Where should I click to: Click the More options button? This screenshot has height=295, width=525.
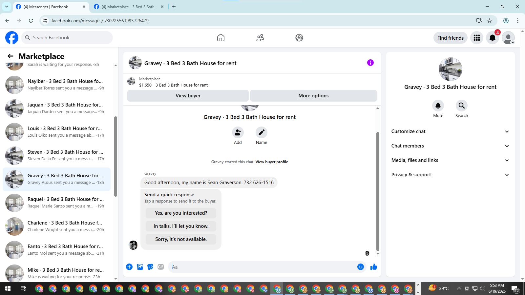pyautogui.click(x=313, y=96)
